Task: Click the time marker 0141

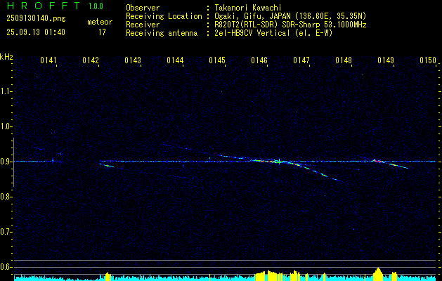Action: coord(48,60)
